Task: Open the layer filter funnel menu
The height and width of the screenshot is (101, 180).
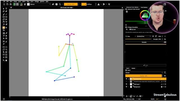Action: point(165,73)
